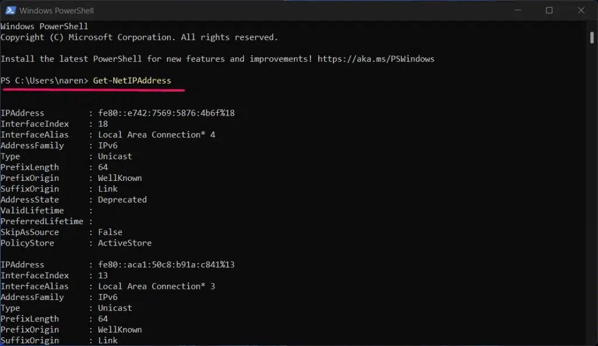Image resolution: width=598 pixels, height=346 pixels.
Task: Click "Local Area Connection* 4" alias
Action: click(157, 135)
